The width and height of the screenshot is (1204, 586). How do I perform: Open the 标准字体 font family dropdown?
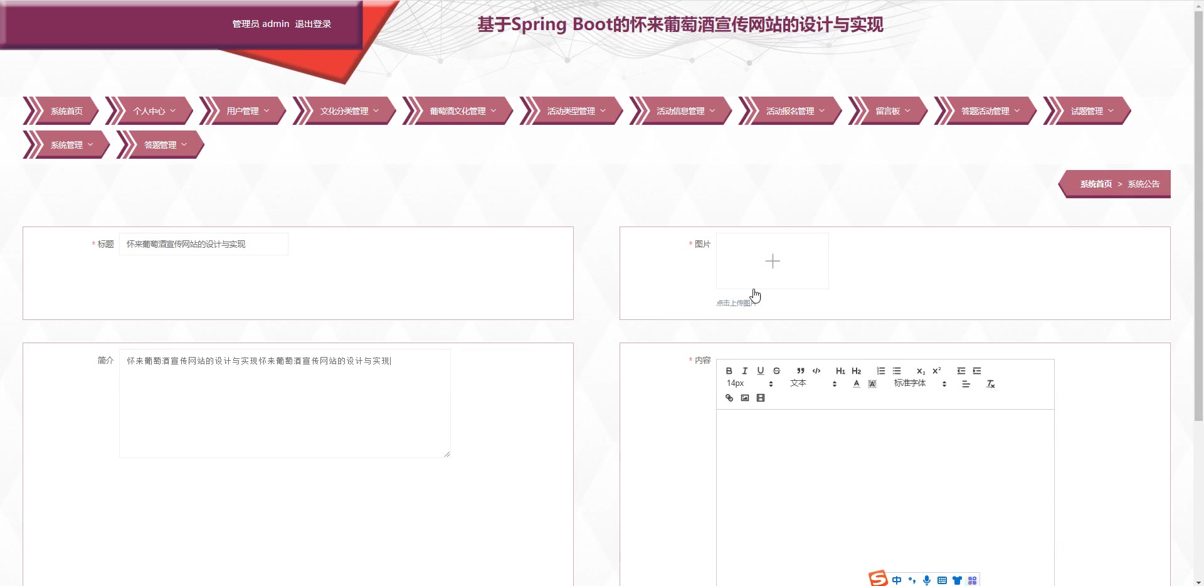pyautogui.click(x=920, y=383)
